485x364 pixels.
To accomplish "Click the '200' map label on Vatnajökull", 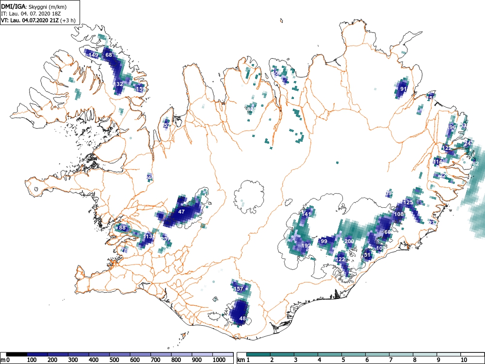I will tap(349, 241).
